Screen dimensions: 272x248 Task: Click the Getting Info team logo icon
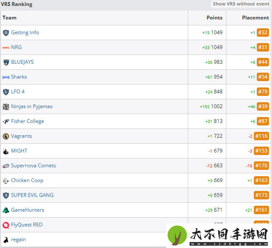point(6,33)
